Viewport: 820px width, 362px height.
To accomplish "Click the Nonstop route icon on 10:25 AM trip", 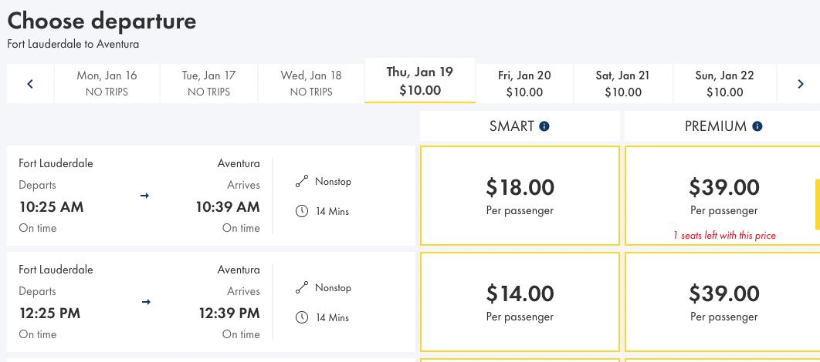I will [302, 182].
